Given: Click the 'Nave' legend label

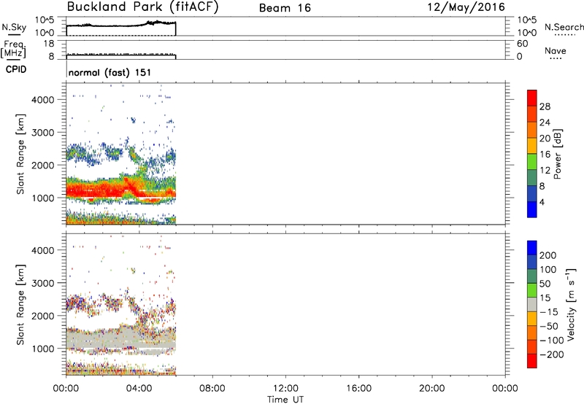Looking at the screenshot, I should [x=556, y=50].
